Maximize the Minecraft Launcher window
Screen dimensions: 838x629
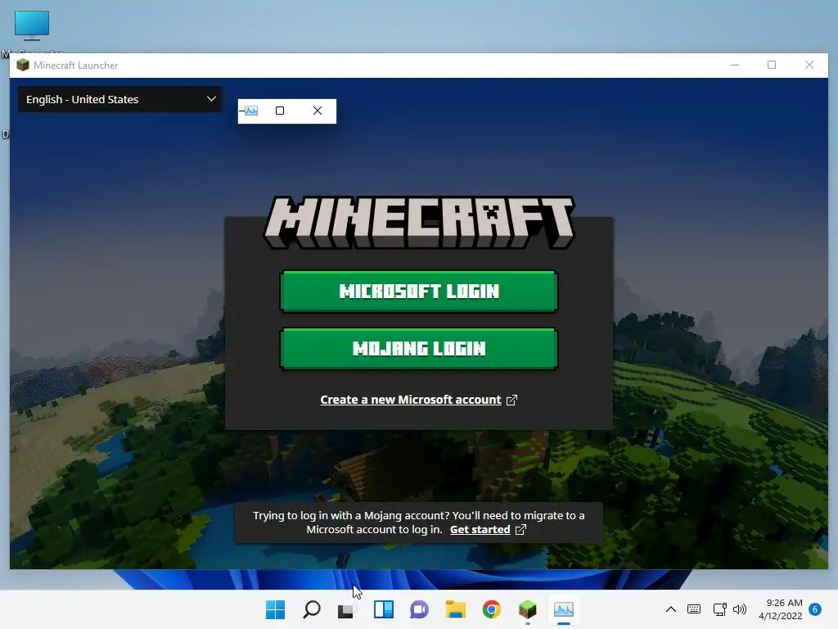772,66
